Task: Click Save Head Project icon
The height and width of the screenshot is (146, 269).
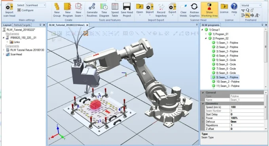Action: pyautogui.click(x=127, y=7)
